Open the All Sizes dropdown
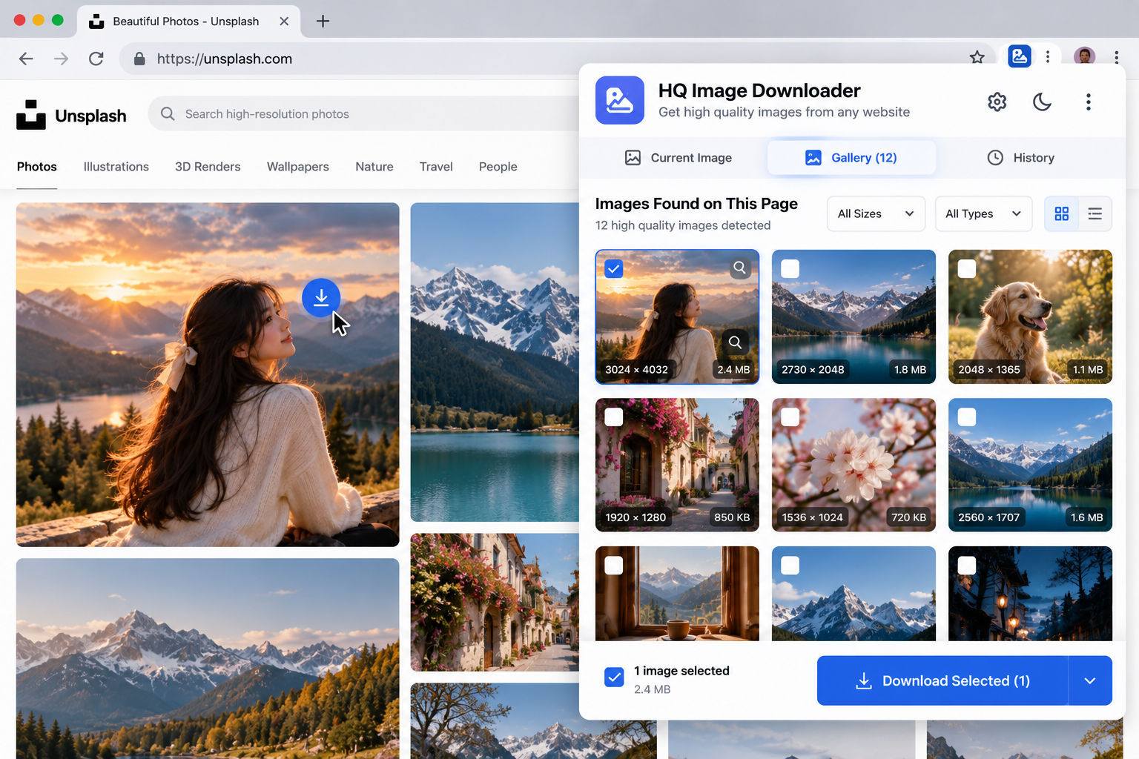 point(876,213)
